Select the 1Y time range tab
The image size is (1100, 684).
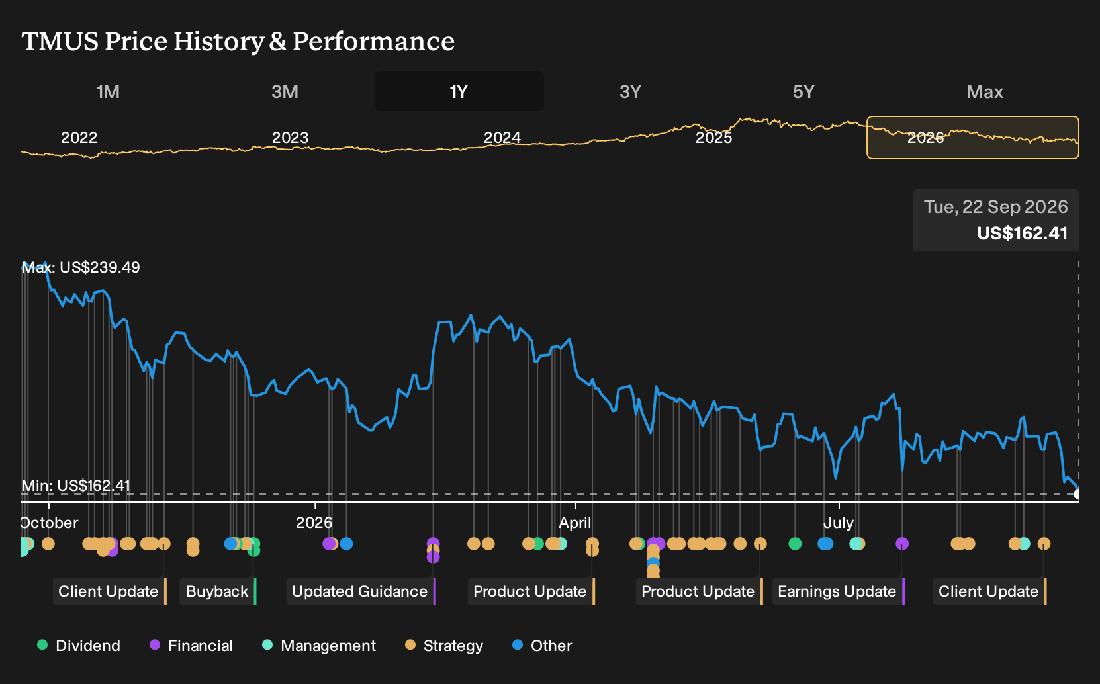click(459, 91)
